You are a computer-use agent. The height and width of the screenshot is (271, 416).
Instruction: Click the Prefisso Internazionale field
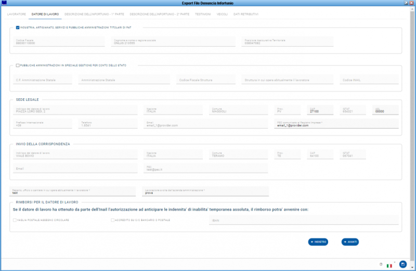coord(43,124)
